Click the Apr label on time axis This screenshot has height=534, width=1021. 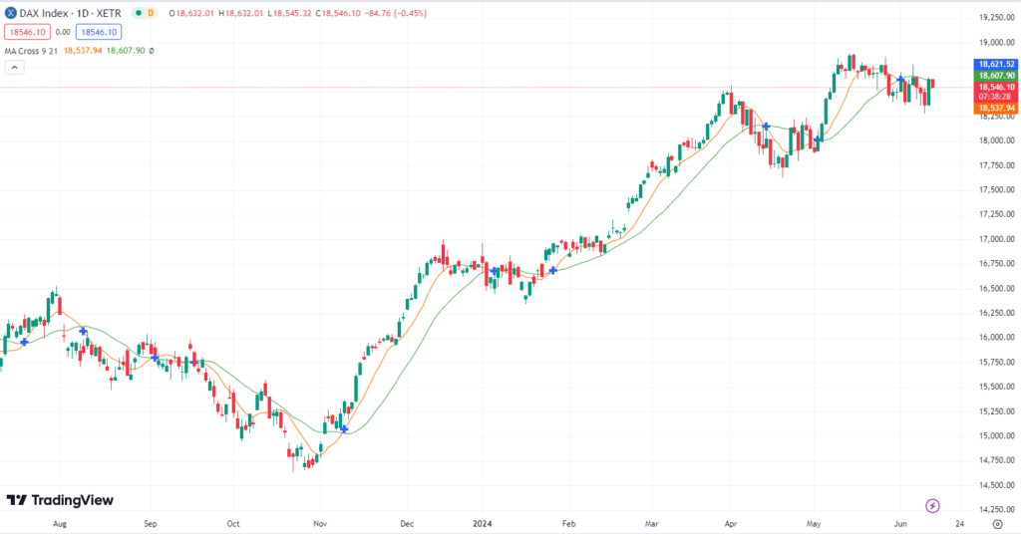731,524
